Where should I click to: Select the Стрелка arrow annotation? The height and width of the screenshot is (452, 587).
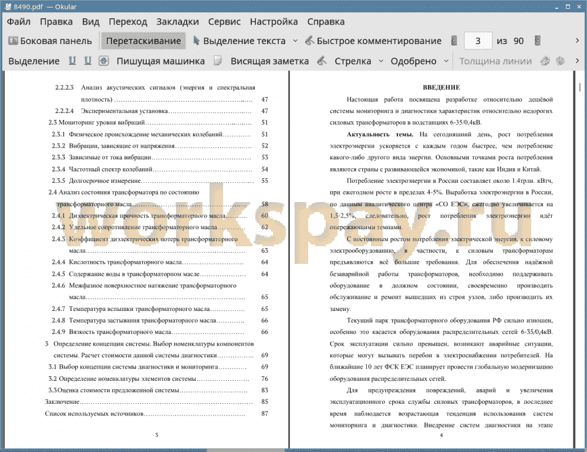tap(353, 61)
